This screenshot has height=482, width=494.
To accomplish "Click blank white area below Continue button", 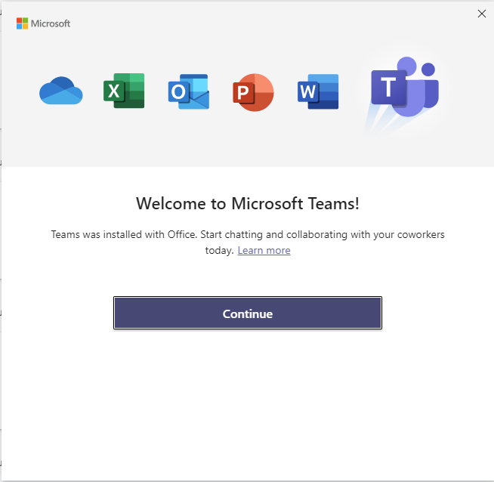I will tap(247, 400).
